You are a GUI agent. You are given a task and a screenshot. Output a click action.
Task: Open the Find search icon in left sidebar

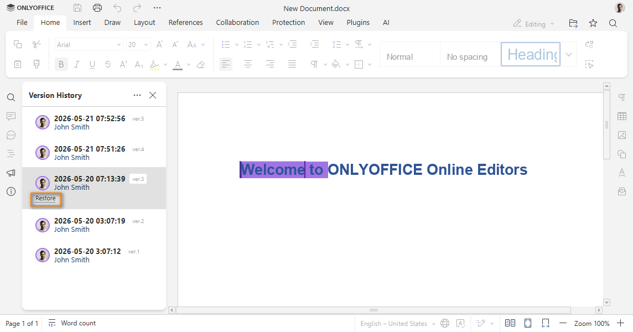click(11, 97)
